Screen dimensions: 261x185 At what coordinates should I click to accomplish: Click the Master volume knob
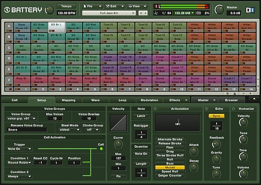point(219,10)
